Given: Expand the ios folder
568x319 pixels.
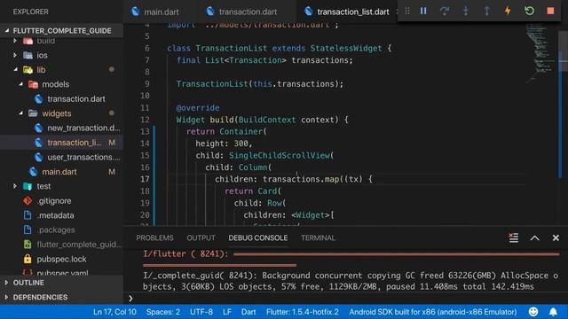Looking at the screenshot, I should click(x=15, y=55).
